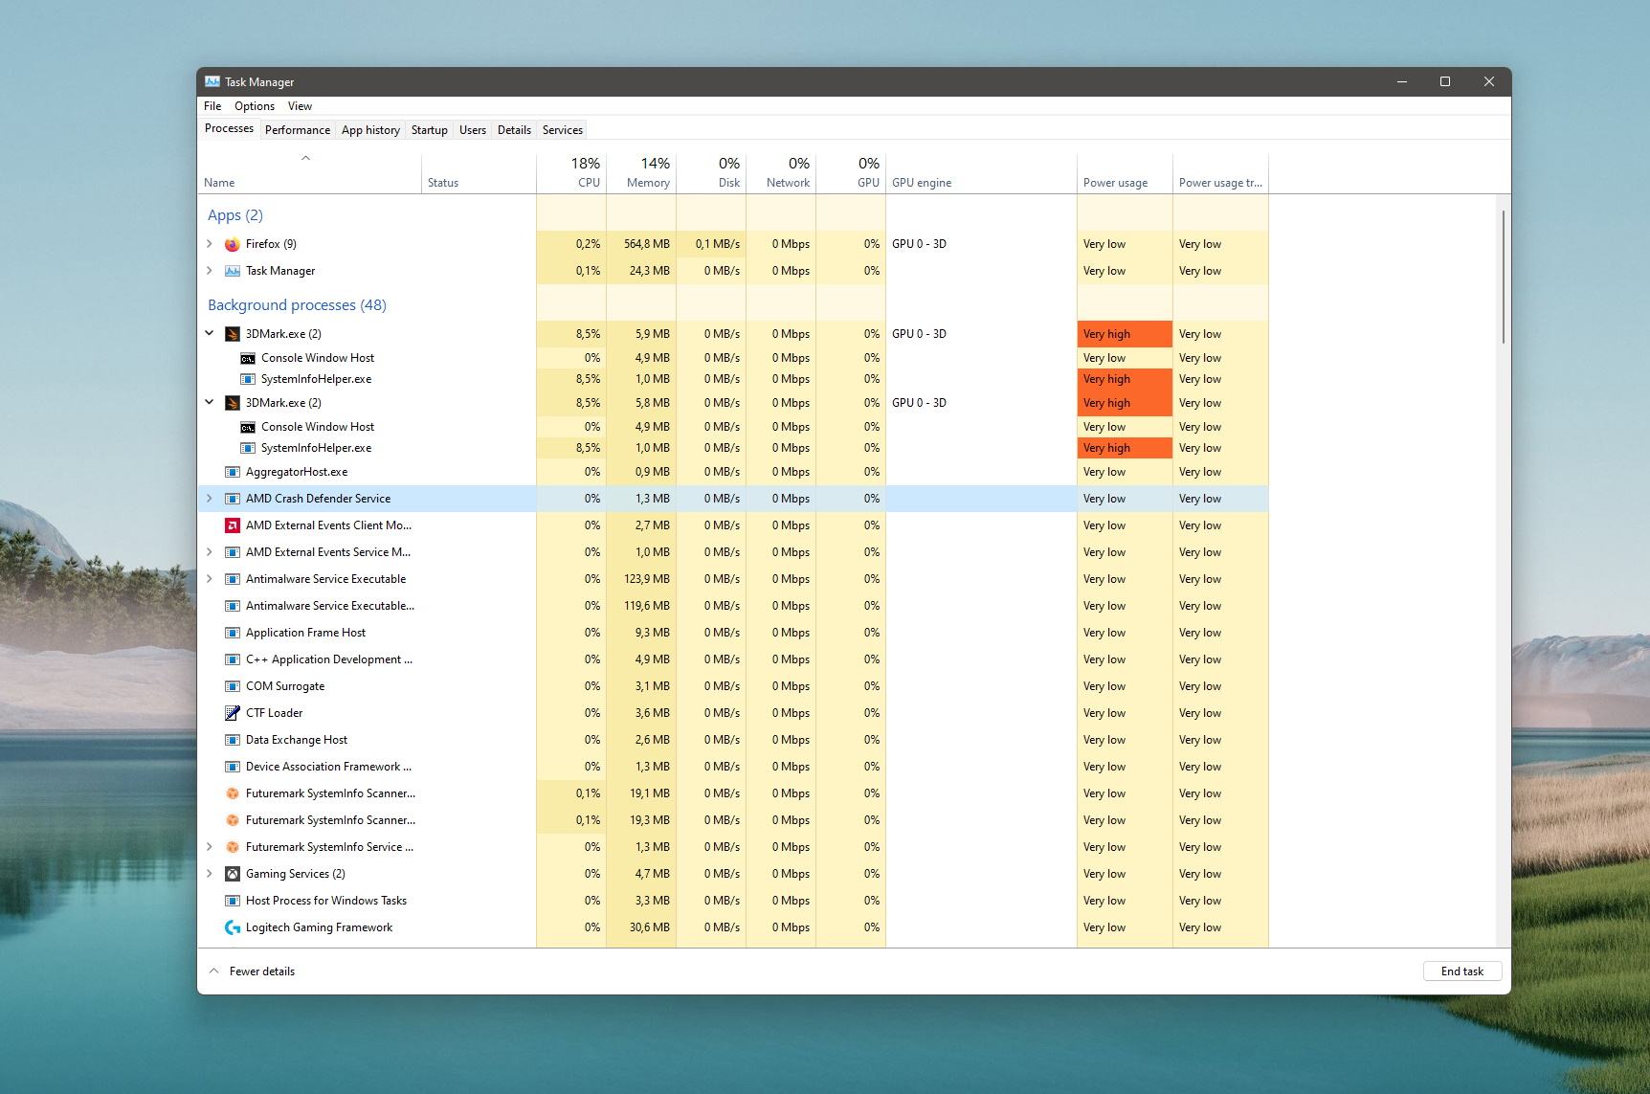Viewport: 1650px width, 1094px height.
Task: Click the Very high power cell of 5,9 MB 3DMark
Action: point(1125,334)
